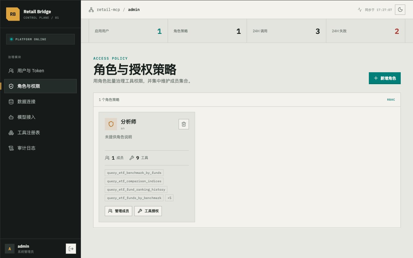The width and height of the screenshot is (413, 258).
Task: Click the 1 个角色策略 header text
Action: click(x=109, y=100)
